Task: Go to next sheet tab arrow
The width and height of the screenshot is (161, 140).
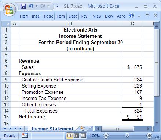Action: click(x=15, y=129)
